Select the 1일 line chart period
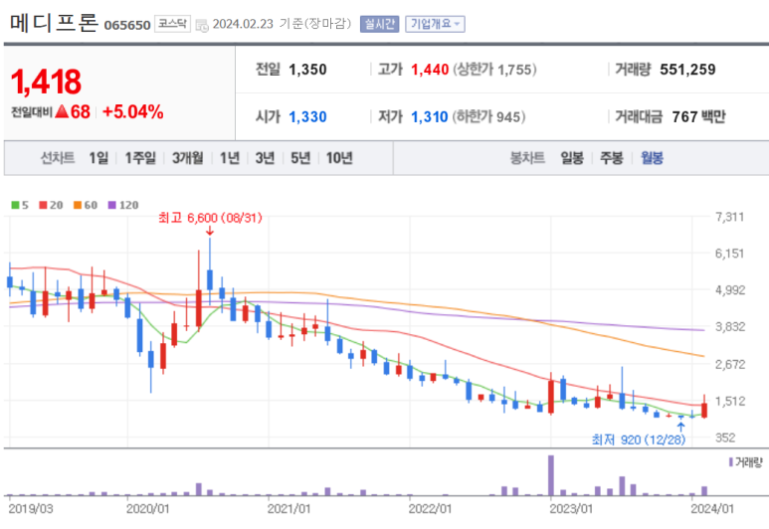This screenshot has width=769, height=529. (98, 158)
